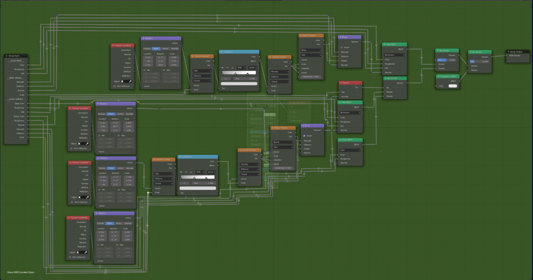Screen dimensions: 533x280
Task: Collapse the upper ColorRamp node
Action: [221, 52]
